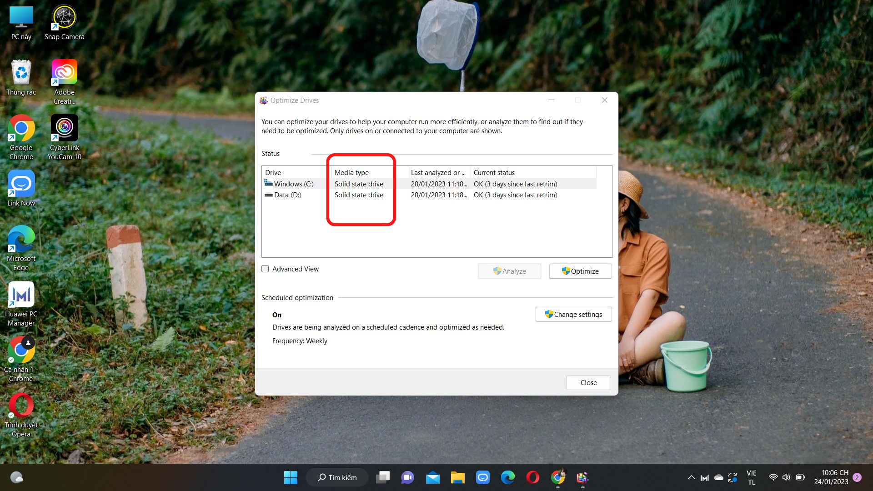
Task: Open the Wi-Fi network tray icon
Action: coord(773,477)
